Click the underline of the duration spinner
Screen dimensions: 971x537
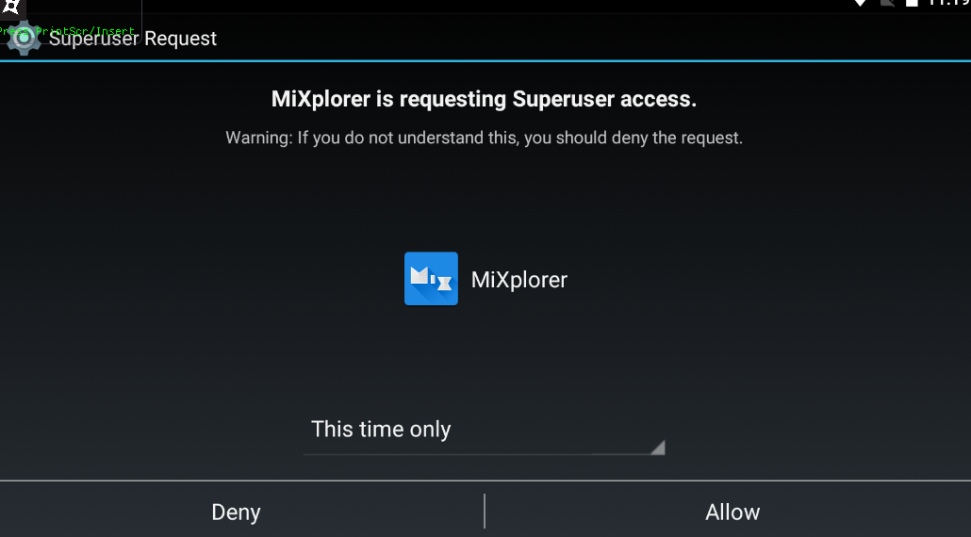coord(485,455)
